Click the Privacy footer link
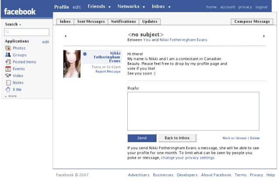Screen dimensions: 279x188 tap(256, 175)
